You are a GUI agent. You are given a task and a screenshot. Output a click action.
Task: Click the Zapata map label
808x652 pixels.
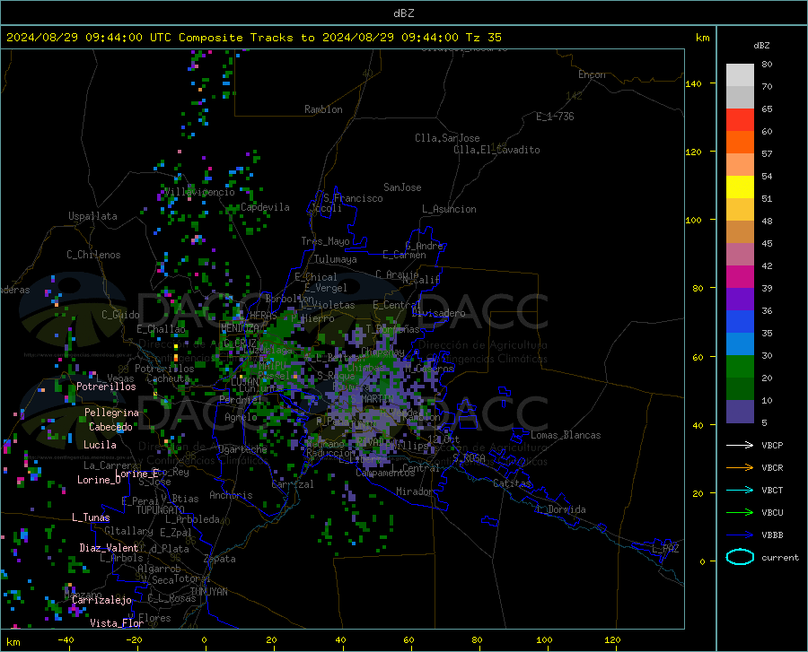pos(220,559)
